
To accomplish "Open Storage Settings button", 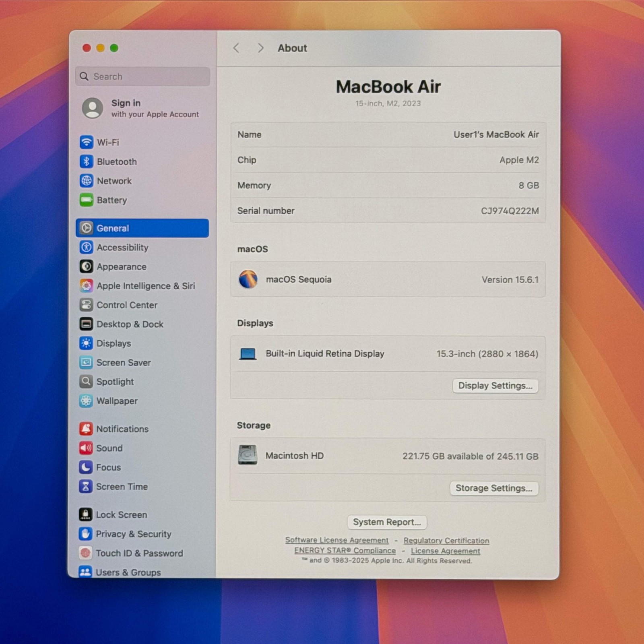I will (494, 488).
